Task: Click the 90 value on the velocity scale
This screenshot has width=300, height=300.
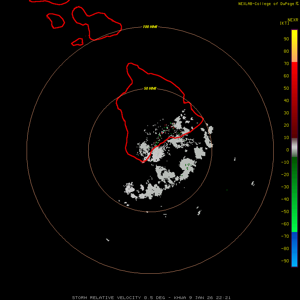Action: (286, 39)
